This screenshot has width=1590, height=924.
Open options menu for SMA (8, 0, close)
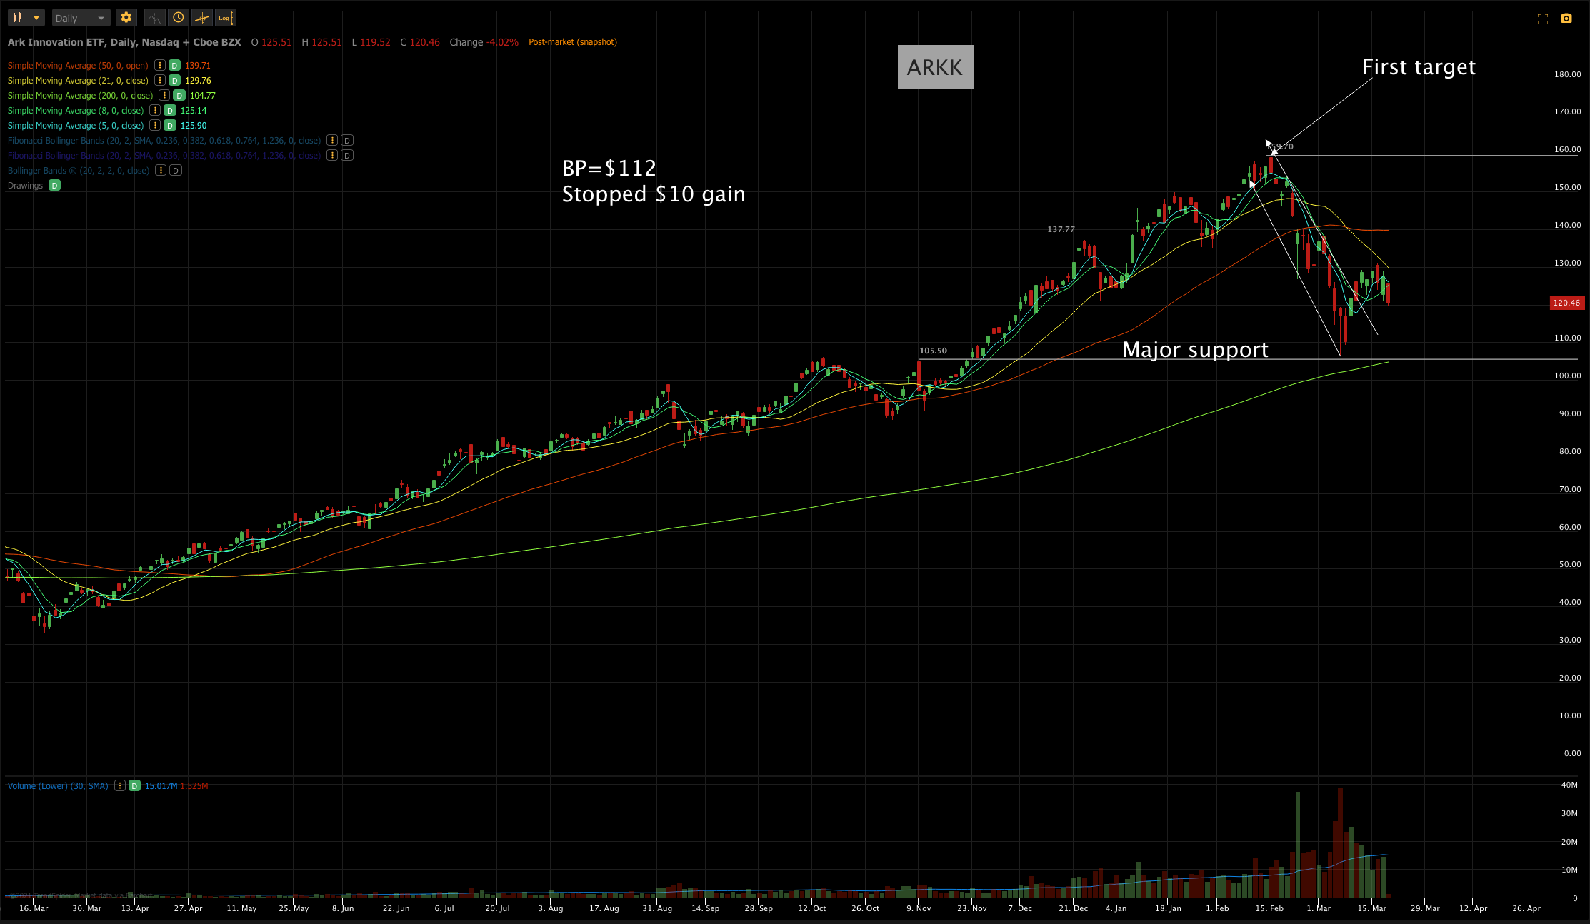pyautogui.click(x=155, y=110)
